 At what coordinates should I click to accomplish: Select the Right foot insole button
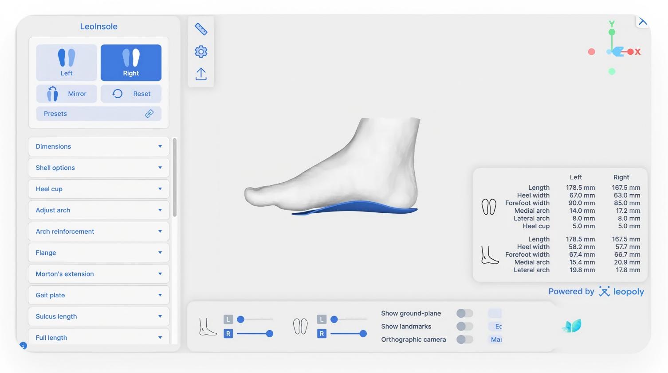(131, 62)
